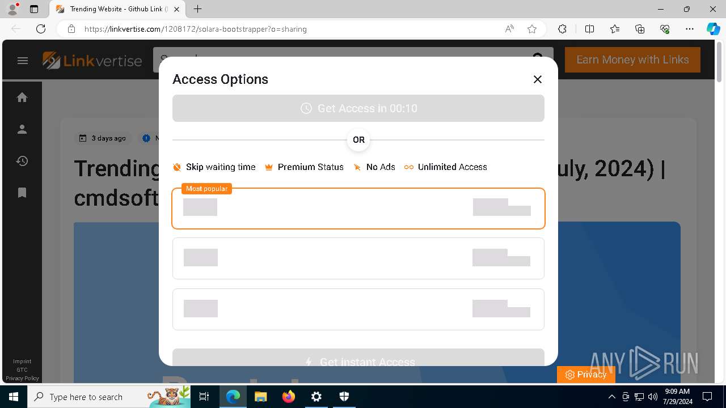Close the Trending Website tab

177,9
